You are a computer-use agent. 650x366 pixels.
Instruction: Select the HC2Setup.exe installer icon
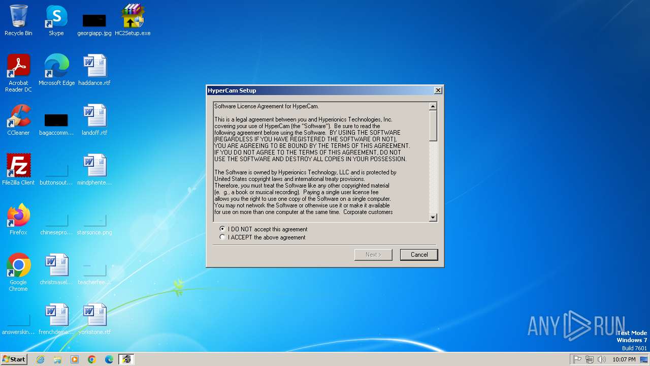pyautogui.click(x=133, y=20)
